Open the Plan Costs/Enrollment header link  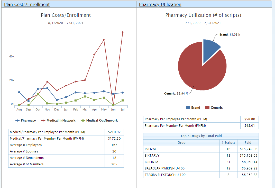(x=27, y=4)
